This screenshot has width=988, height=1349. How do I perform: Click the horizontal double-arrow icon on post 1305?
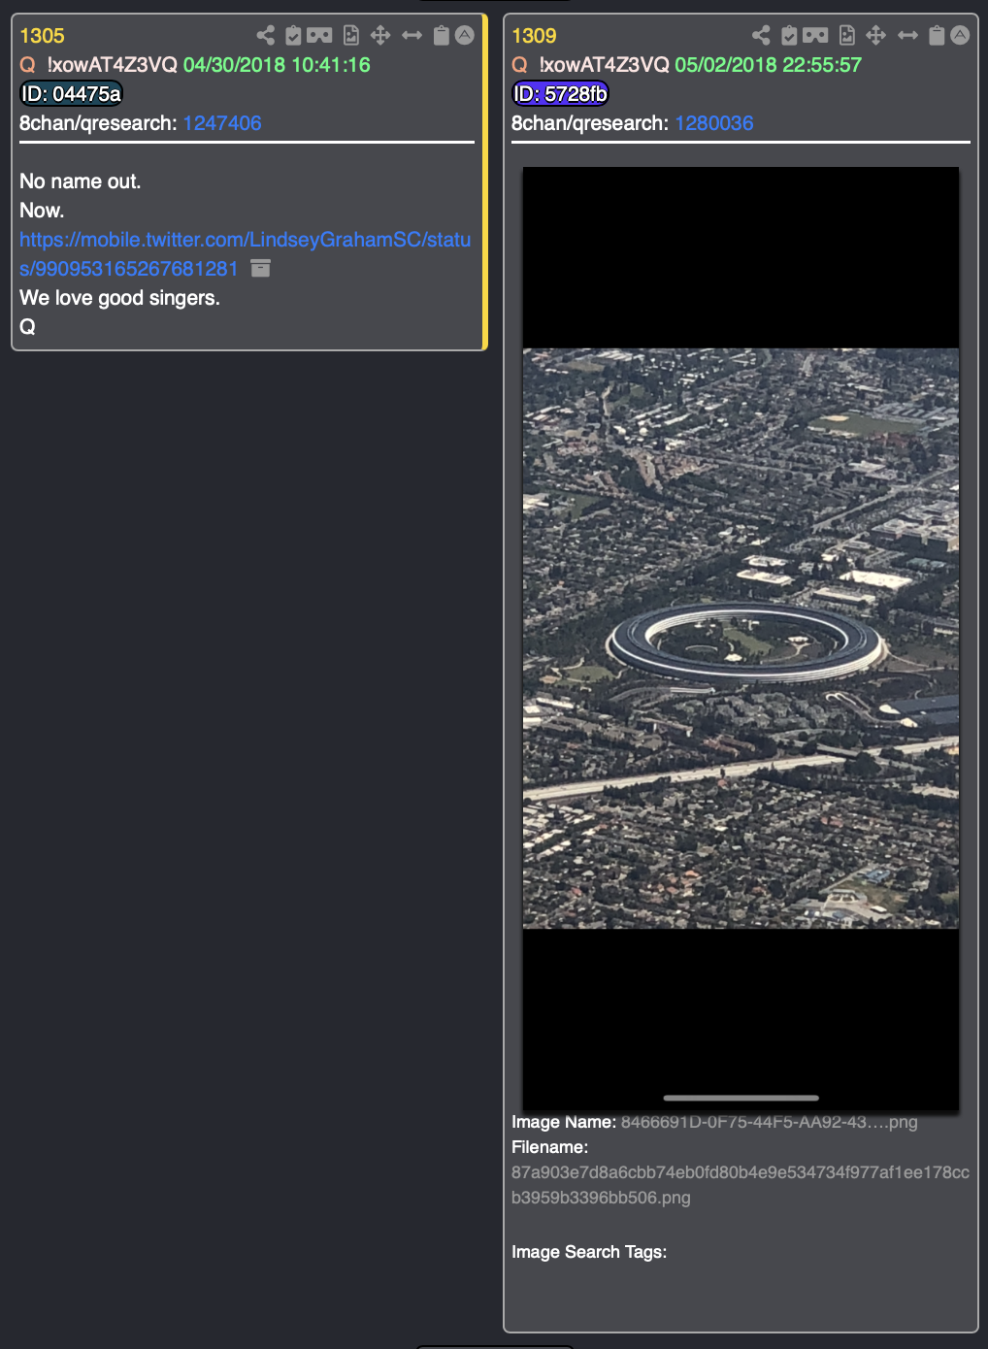(412, 36)
